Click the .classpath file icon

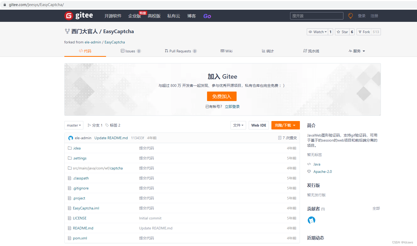(x=70, y=178)
